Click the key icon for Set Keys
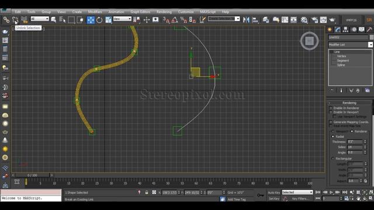The image size is (374, 210). point(261,195)
